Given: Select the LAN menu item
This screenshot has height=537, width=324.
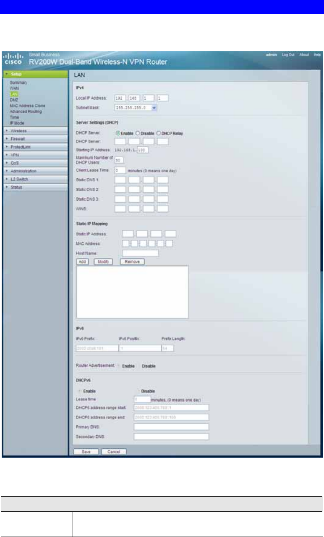Looking at the screenshot, I should [x=14, y=95].
